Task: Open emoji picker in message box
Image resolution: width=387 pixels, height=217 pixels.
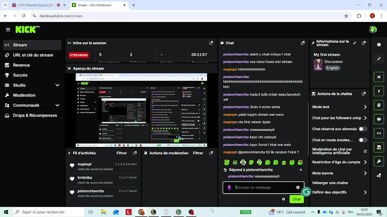Action: 298,187
